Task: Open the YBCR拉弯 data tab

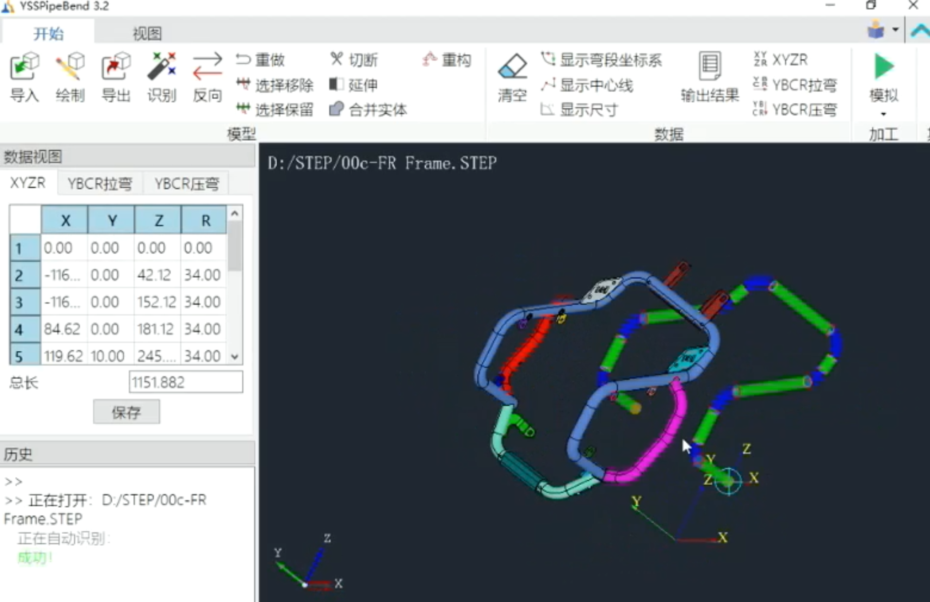Action: click(x=100, y=183)
